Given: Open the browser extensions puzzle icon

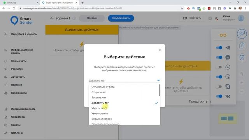Looking at the screenshot, I should tap(235, 9).
